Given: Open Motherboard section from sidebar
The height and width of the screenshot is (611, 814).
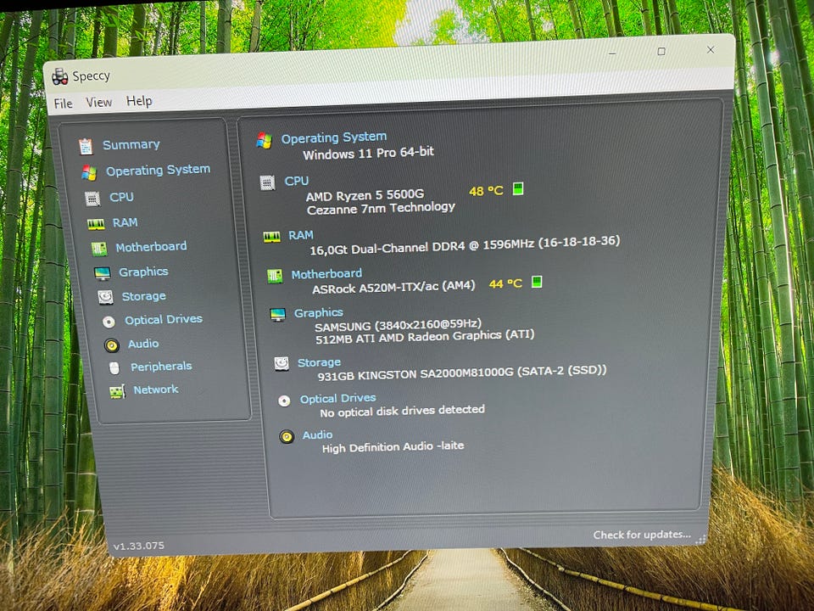Looking at the screenshot, I should click(151, 246).
